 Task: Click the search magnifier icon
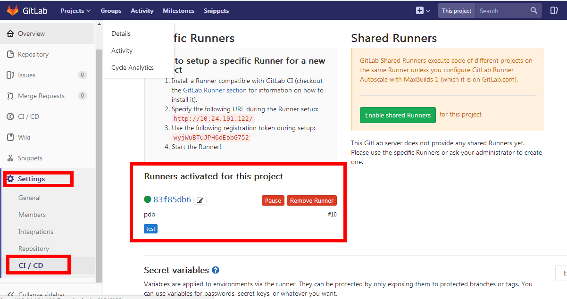click(534, 10)
